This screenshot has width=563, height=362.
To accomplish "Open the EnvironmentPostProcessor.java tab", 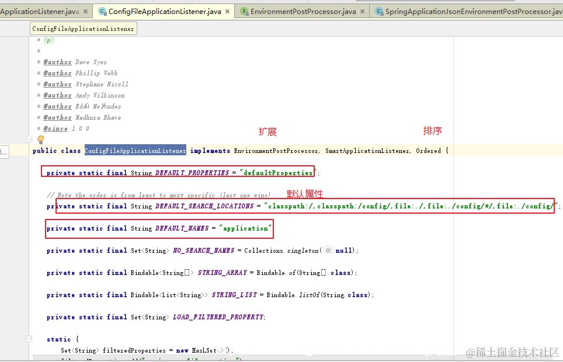I will [x=303, y=12].
